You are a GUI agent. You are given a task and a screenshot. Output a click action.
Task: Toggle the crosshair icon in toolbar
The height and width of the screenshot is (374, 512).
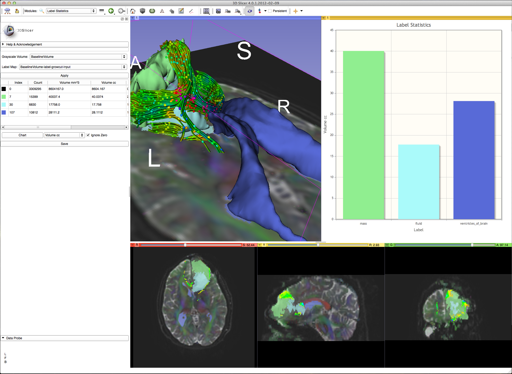(296, 11)
